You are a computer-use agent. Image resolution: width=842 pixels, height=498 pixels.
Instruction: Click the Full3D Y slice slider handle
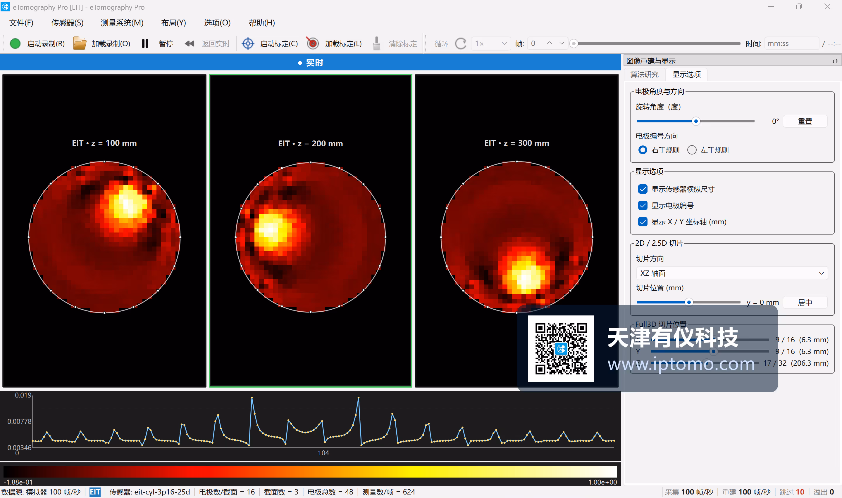click(x=713, y=351)
